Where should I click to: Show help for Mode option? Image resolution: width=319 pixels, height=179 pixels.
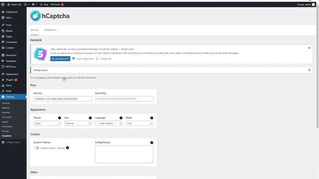152,118
